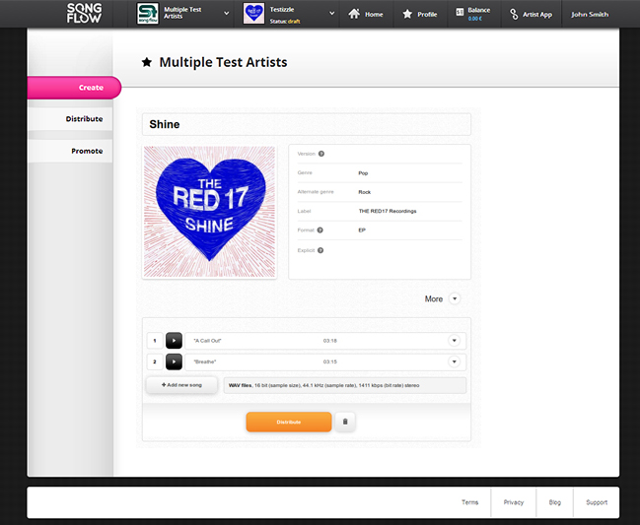This screenshot has width=640, height=525.
Task: Click the Pop genre value
Action: pyautogui.click(x=363, y=173)
